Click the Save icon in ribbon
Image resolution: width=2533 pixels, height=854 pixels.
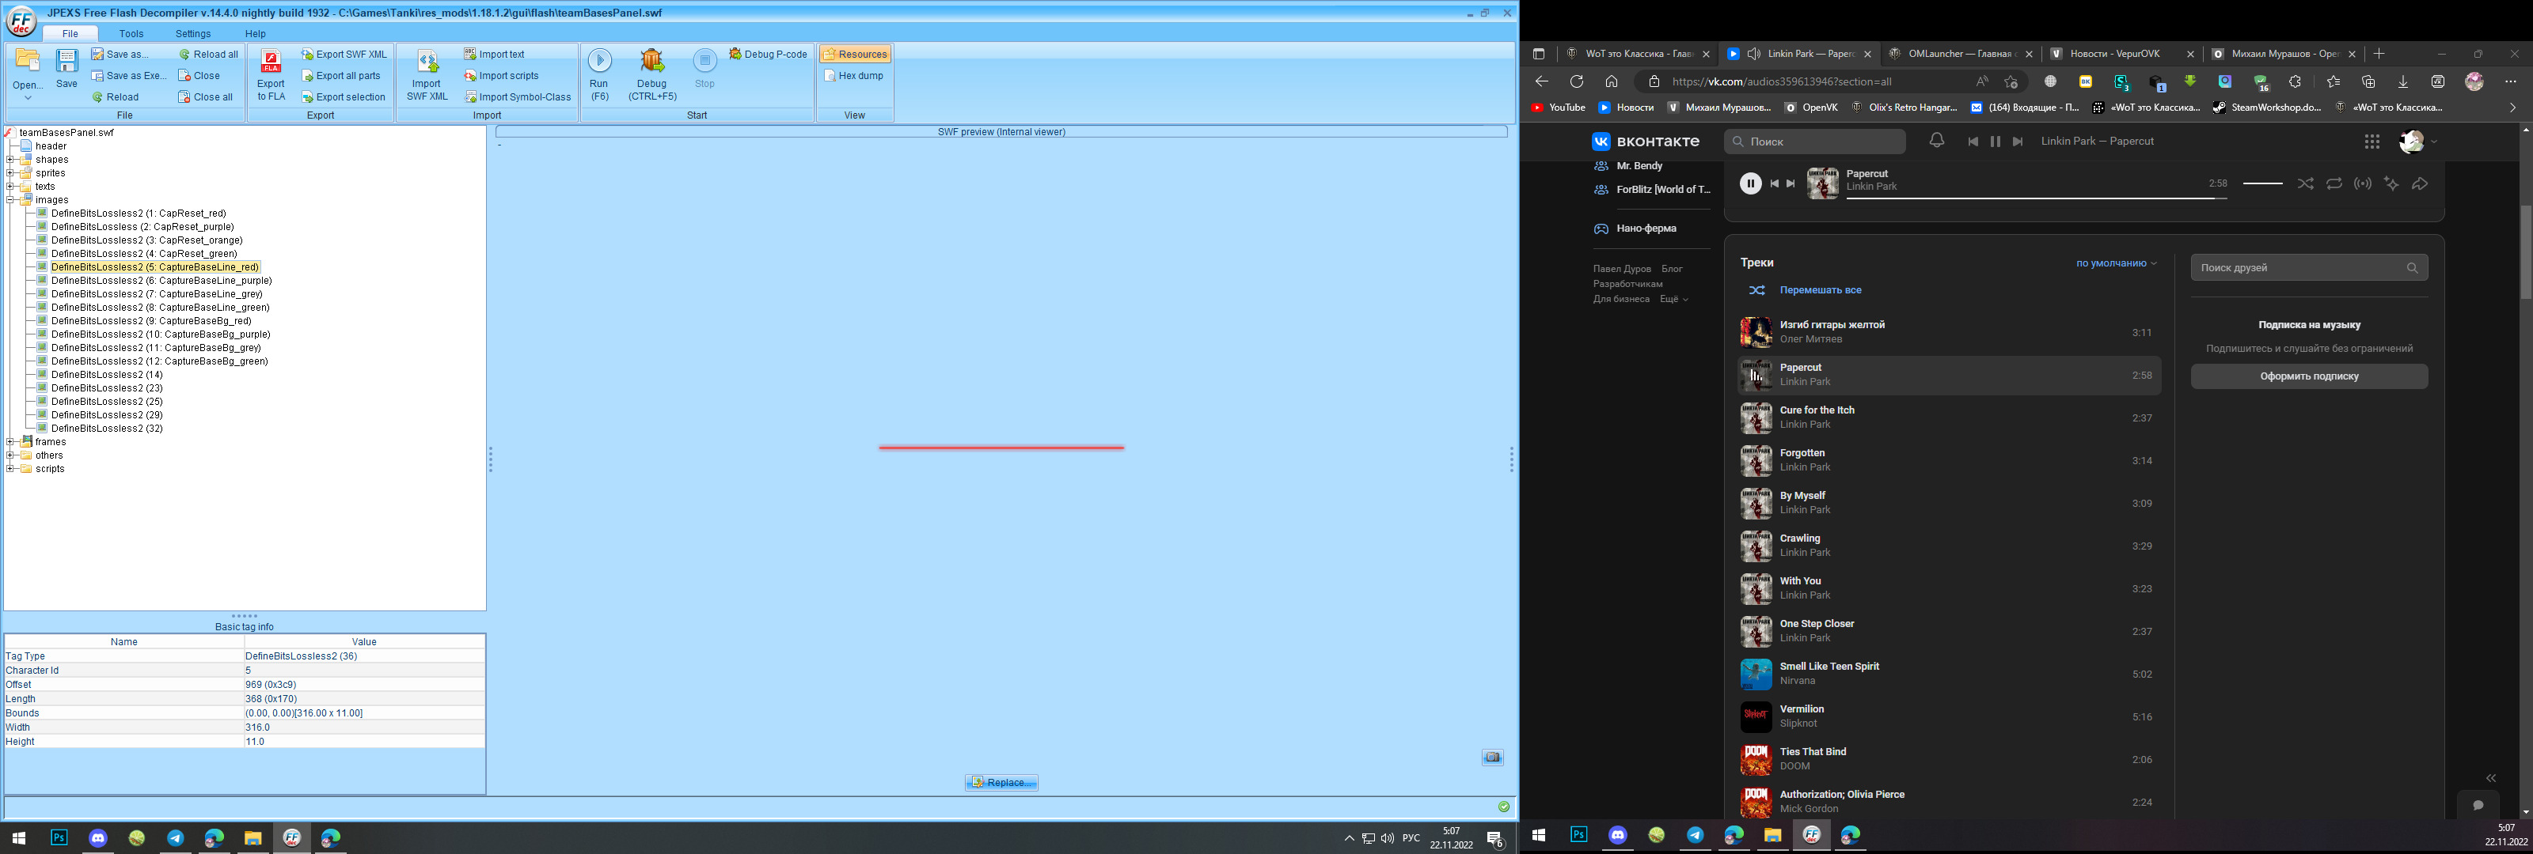point(66,65)
